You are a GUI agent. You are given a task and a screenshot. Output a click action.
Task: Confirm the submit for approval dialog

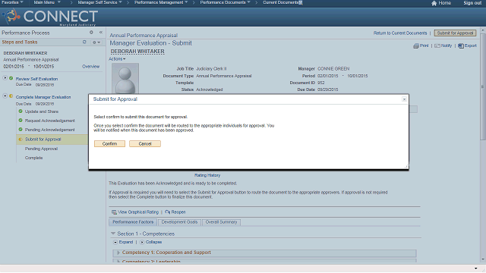tap(109, 143)
